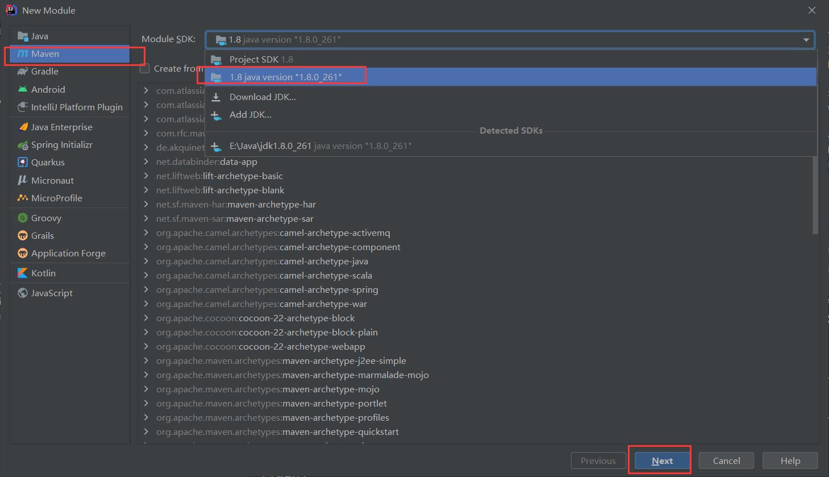Viewport: 829px width, 477px height.
Task: Expand net.databinder:data-app archetype
Action: pos(147,161)
